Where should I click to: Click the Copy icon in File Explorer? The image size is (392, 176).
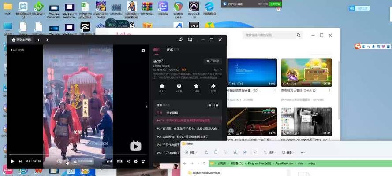[x=216, y=152]
